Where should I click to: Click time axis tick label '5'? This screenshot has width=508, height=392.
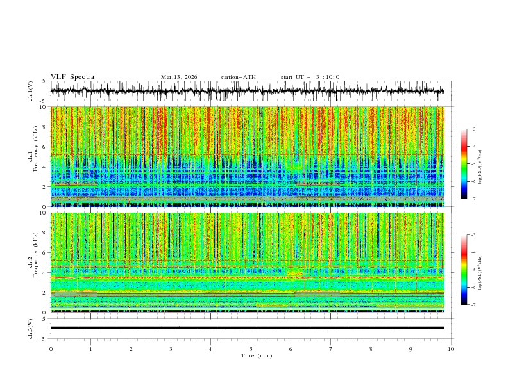[251, 349]
